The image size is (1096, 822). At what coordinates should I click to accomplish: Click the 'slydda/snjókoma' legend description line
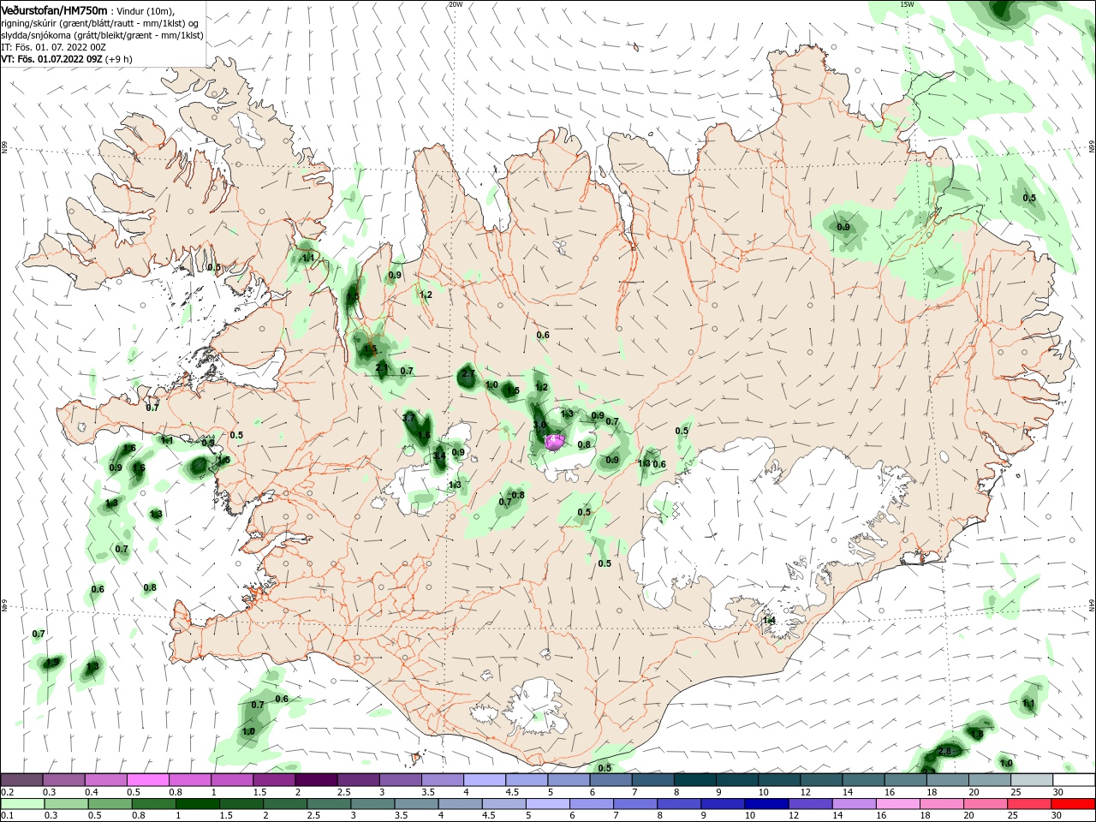pyautogui.click(x=102, y=35)
